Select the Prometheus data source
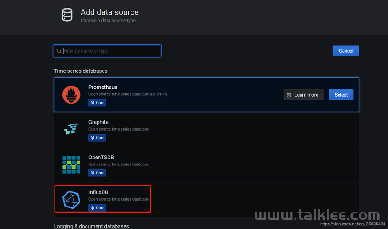The height and width of the screenshot is (229, 388). pyautogui.click(x=341, y=95)
